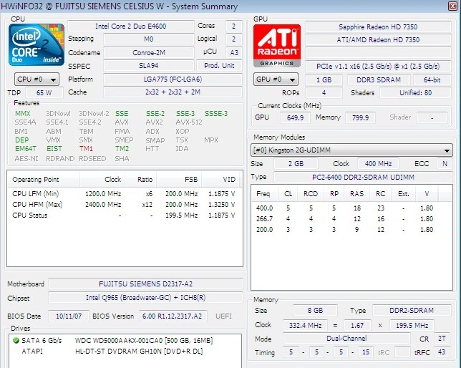
Task: Click the GPU memory clock 799.9 field
Action: [361, 117]
